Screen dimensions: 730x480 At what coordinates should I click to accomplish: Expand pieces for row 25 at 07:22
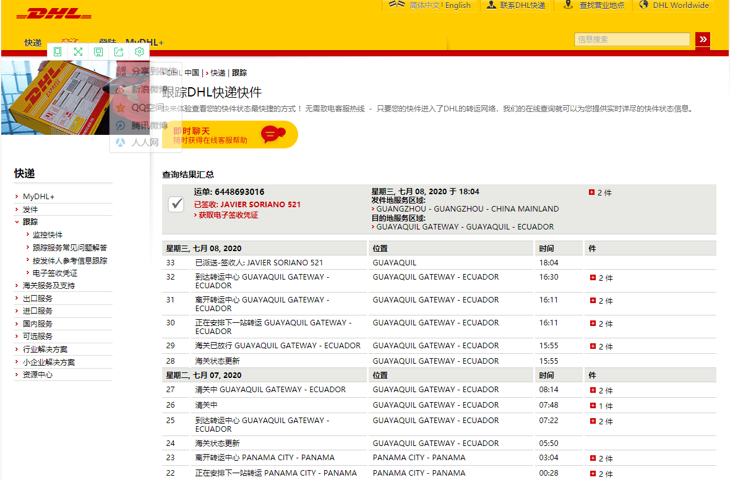point(593,421)
